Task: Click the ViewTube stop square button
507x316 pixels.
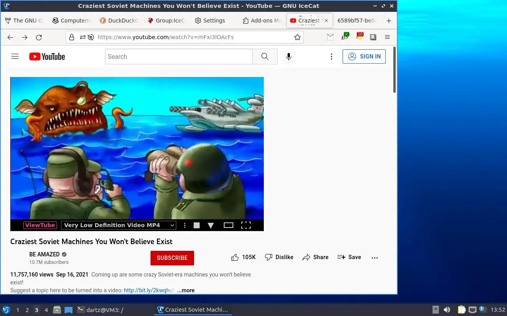Action: click(x=196, y=225)
